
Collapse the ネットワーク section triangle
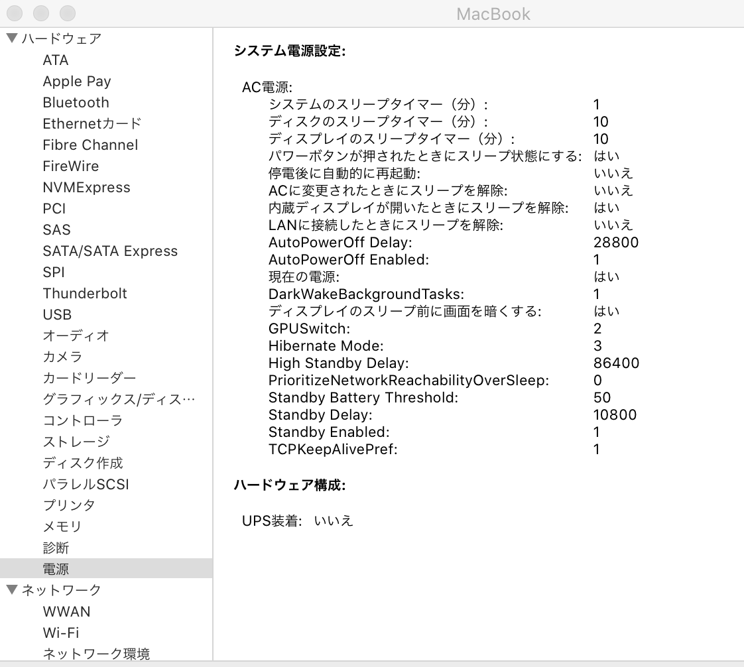[13, 589]
